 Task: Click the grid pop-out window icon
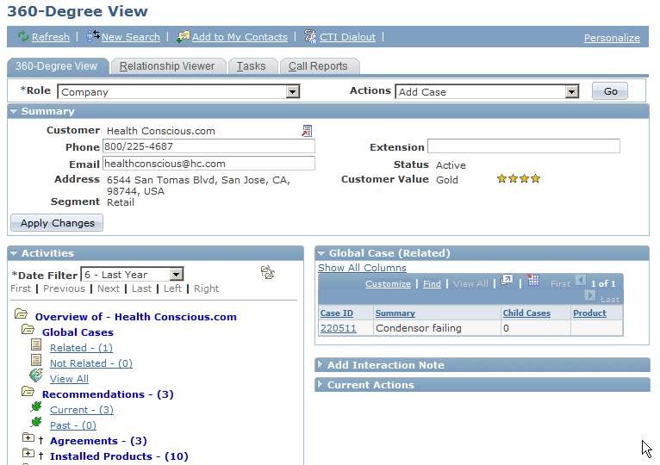(507, 280)
